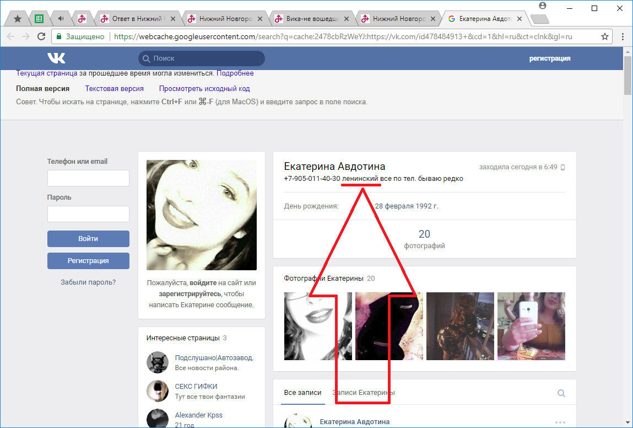Open the Chrome user profile icon
The image size is (633, 428).
[543, 6]
